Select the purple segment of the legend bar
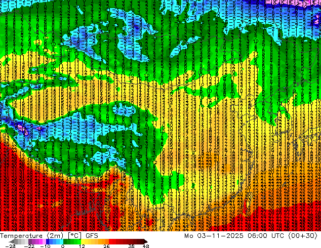Viewport: 321px width, 248px height. tap(30, 241)
